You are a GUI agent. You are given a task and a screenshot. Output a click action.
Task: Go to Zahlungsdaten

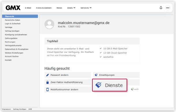coord(11,38)
